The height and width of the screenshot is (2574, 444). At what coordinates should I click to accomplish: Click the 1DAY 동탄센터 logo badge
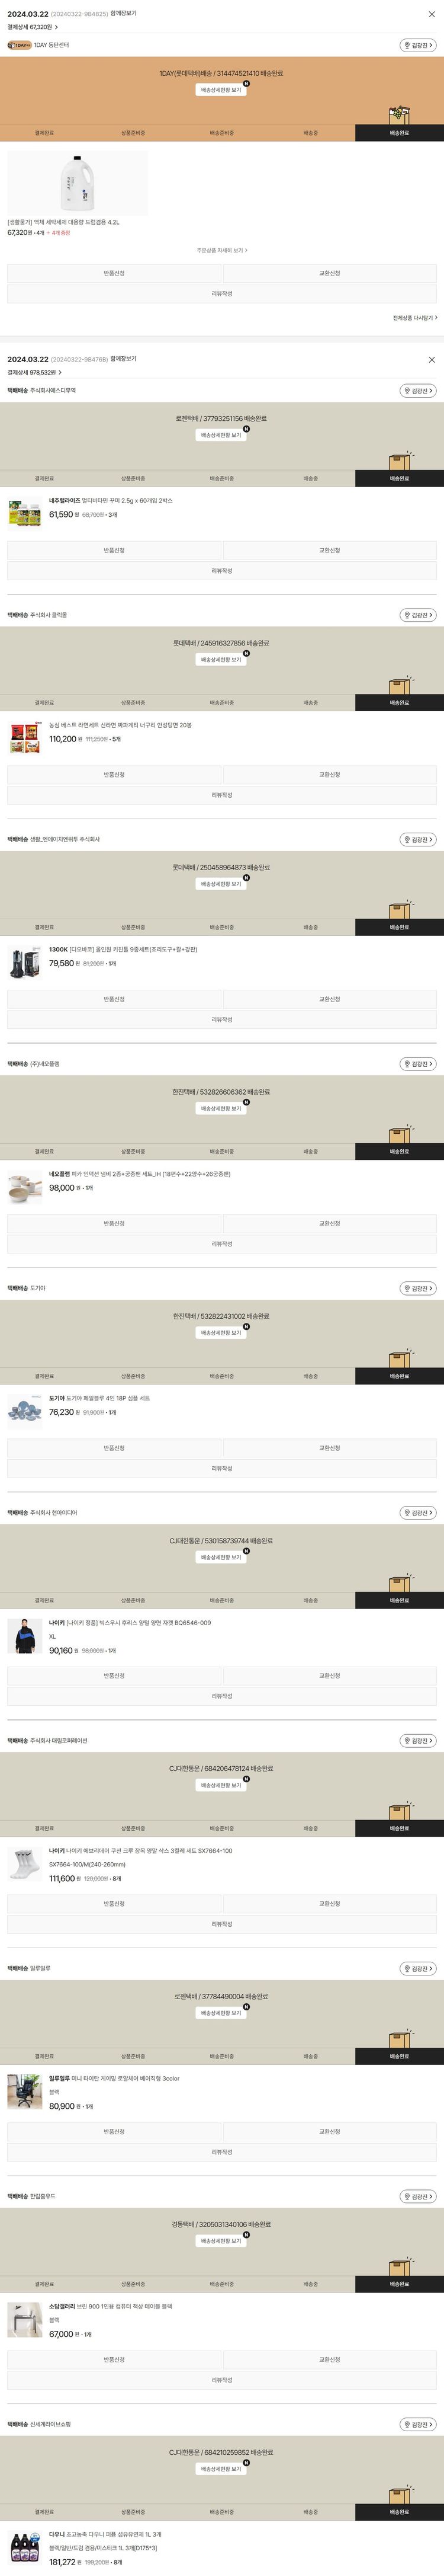coord(19,45)
